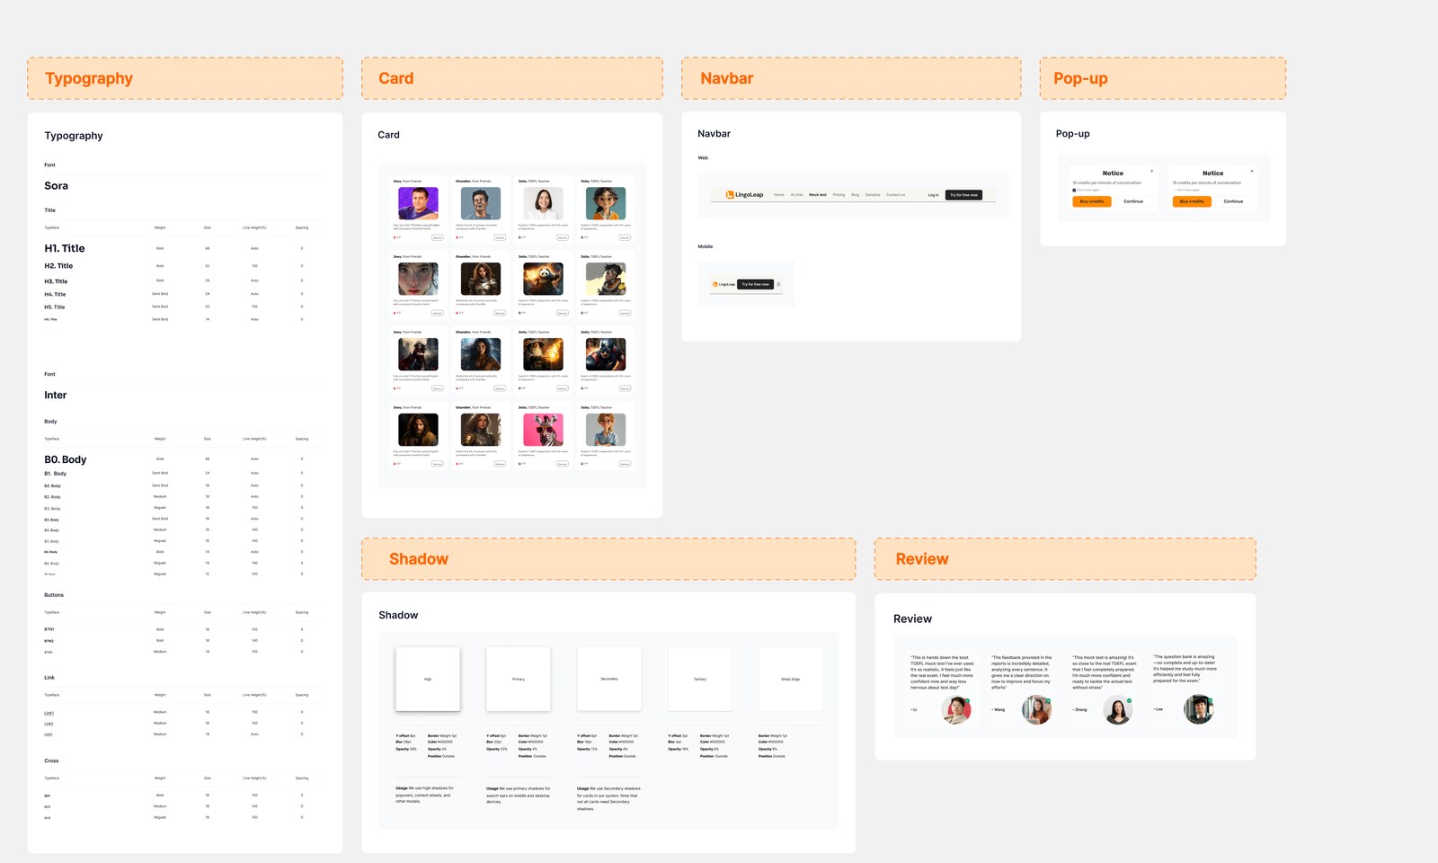
Task: Select the Review section header
Action: coord(1065,559)
